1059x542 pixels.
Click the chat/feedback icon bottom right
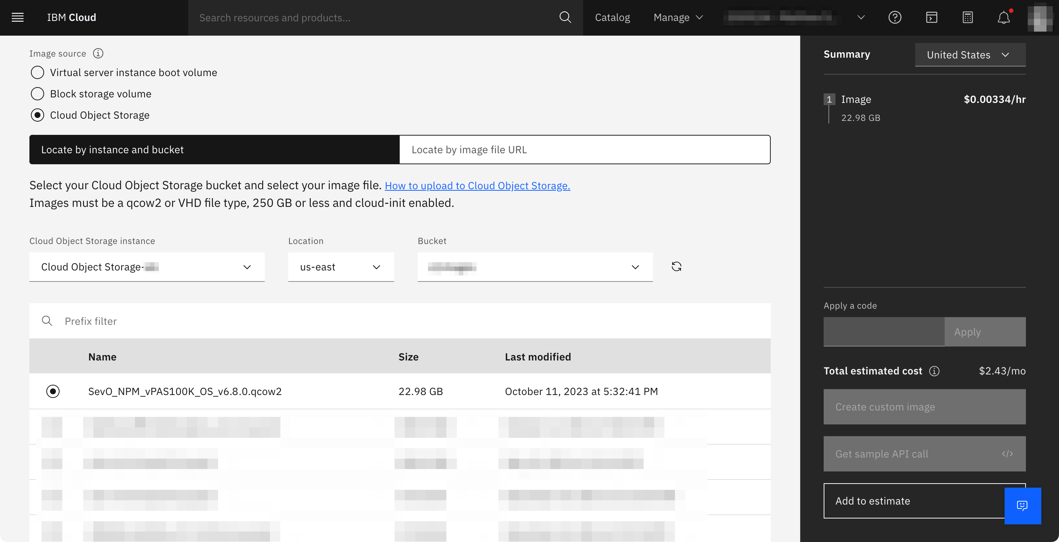pyautogui.click(x=1024, y=506)
